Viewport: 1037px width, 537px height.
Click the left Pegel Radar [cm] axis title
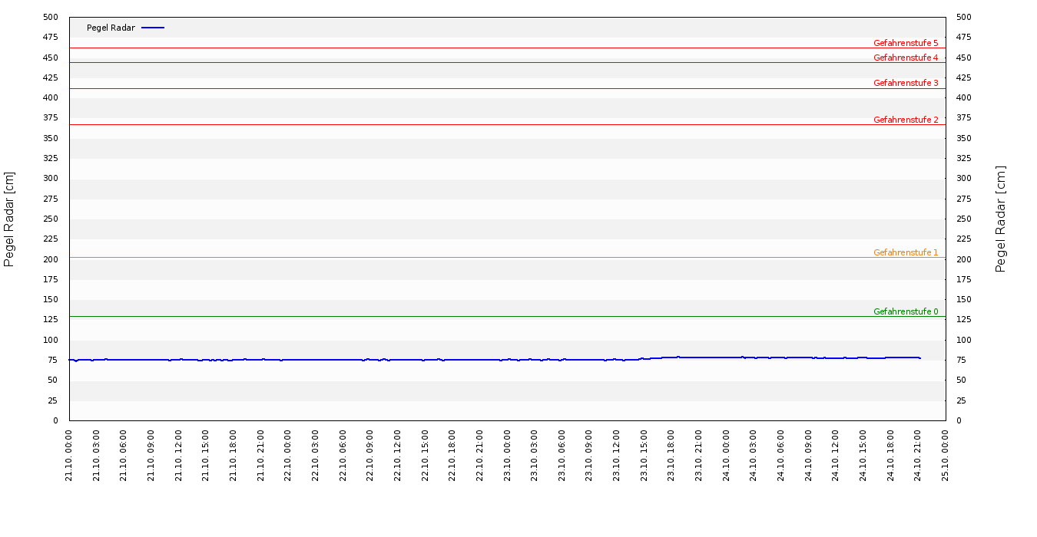(x=9, y=219)
